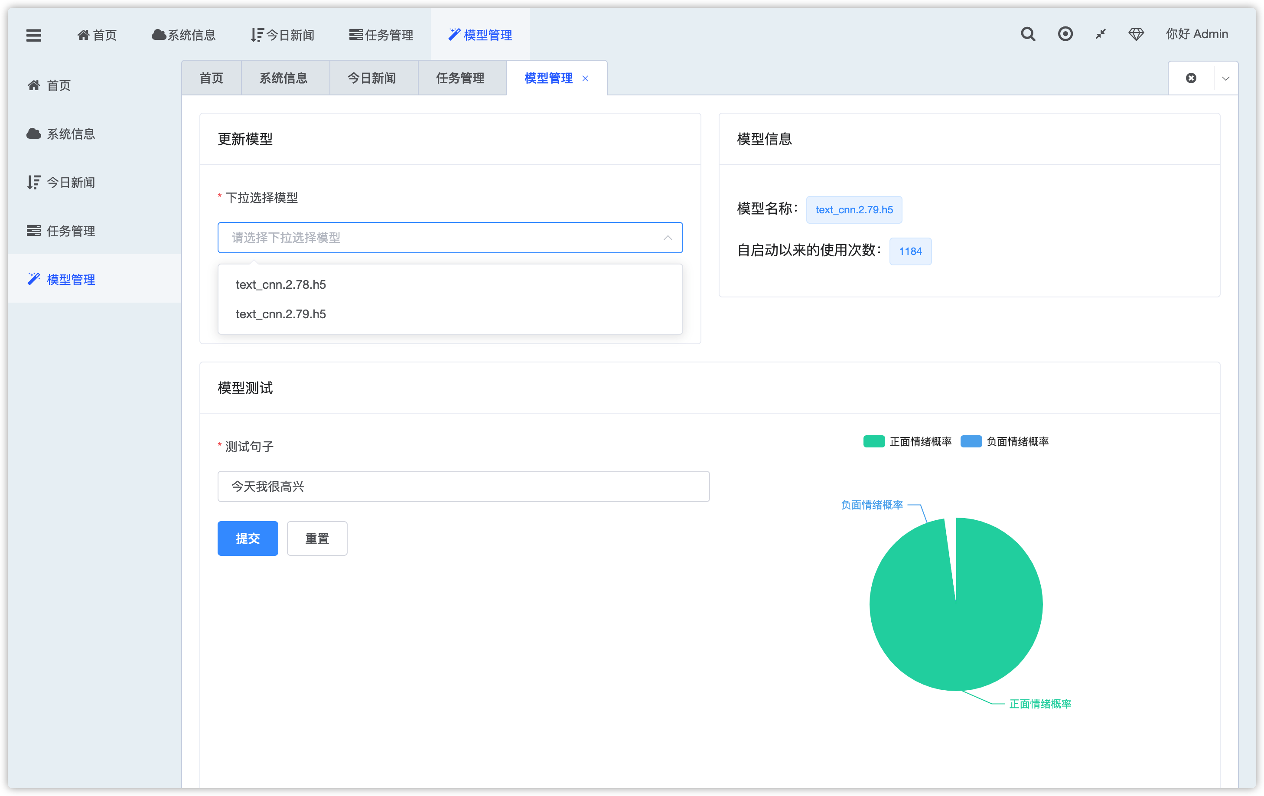
Task: Click the 提交 submit button
Action: [x=248, y=538]
